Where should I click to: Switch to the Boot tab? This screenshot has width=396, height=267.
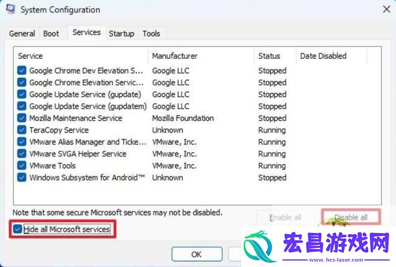(51, 33)
